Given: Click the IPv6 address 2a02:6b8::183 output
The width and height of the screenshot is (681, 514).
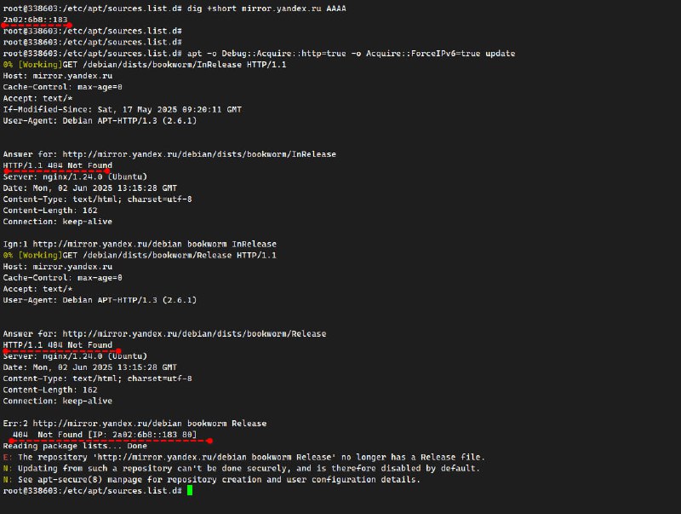Looking at the screenshot, I should click(x=35, y=20).
